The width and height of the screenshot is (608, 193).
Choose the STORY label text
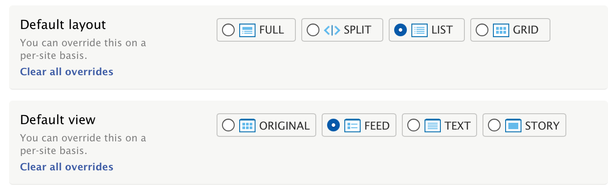coord(542,125)
